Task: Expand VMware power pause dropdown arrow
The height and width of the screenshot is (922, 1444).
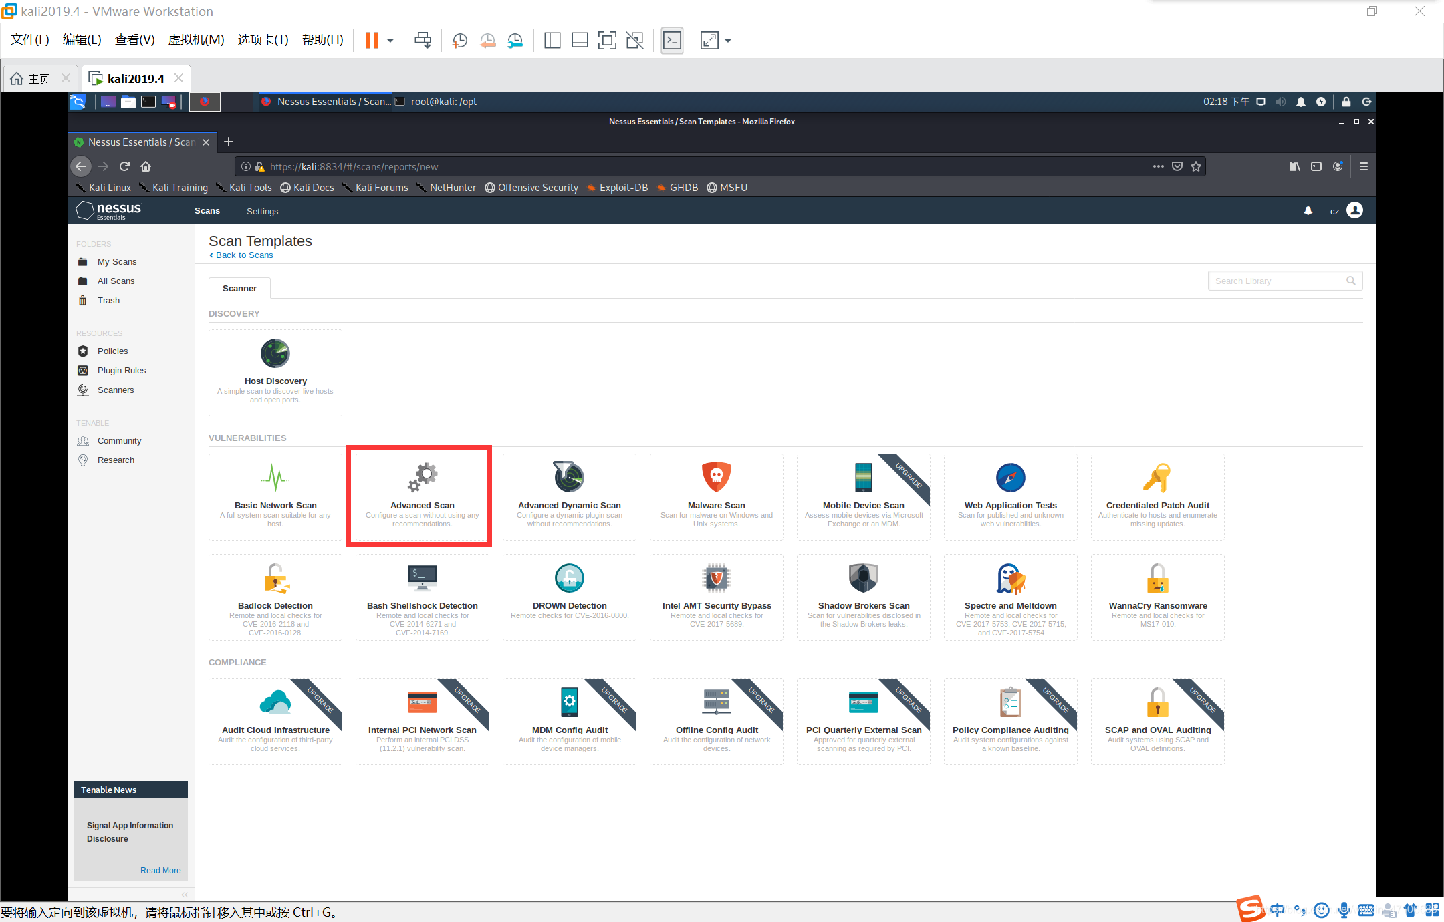Action: (390, 41)
